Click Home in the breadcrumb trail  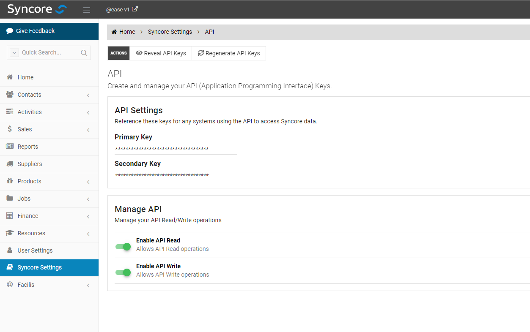click(x=123, y=31)
